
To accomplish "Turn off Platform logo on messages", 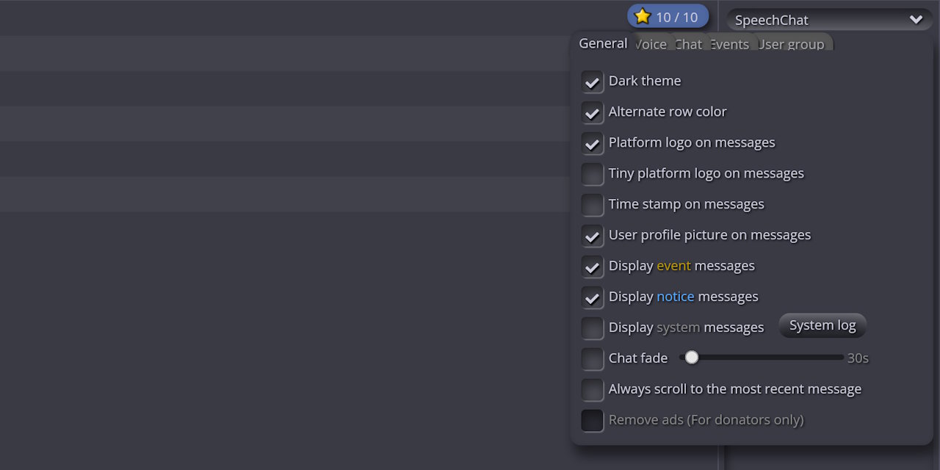I will (x=593, y=143).
